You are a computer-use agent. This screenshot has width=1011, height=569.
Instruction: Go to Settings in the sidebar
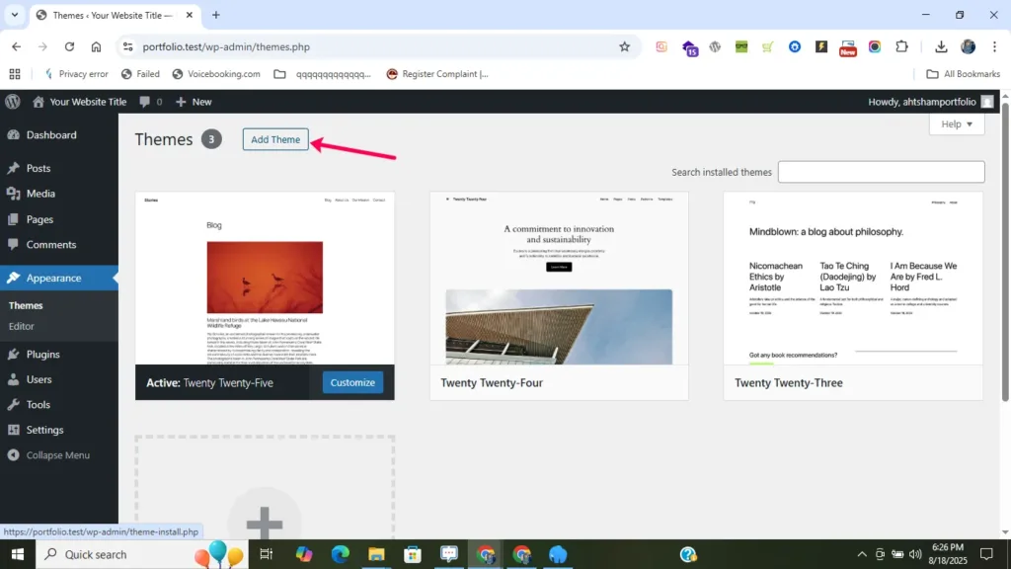coord(44,430)
